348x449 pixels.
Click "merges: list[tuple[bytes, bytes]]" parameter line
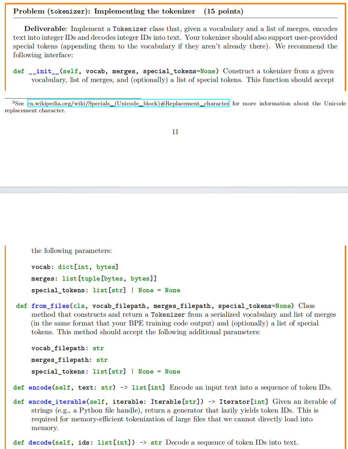coord(94,279)
